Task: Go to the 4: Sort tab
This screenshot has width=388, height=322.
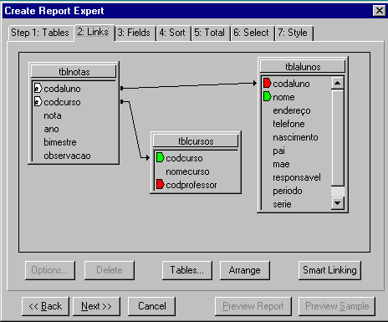Action: coord(172,33)
